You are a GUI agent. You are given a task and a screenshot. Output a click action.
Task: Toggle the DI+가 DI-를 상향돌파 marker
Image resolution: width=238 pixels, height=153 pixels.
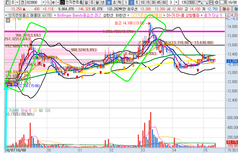tap(164, 15)
